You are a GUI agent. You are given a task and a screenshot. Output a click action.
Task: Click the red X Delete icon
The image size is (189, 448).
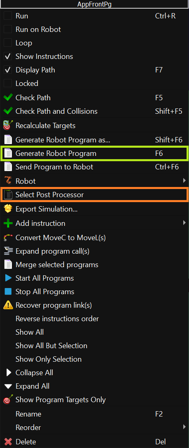(8, 441)
